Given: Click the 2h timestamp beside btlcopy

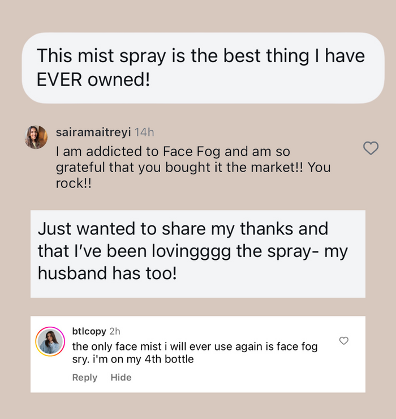Looking at the screenshot, I should click(x=114, y=331).
